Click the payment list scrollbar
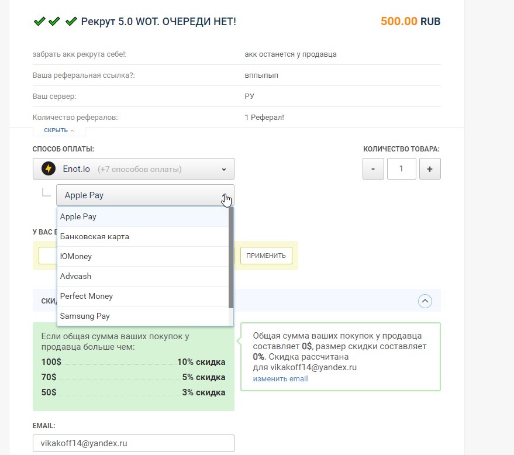Image resolution: width=514 pixels, height=455 pixels. click(x=231, y=257)
